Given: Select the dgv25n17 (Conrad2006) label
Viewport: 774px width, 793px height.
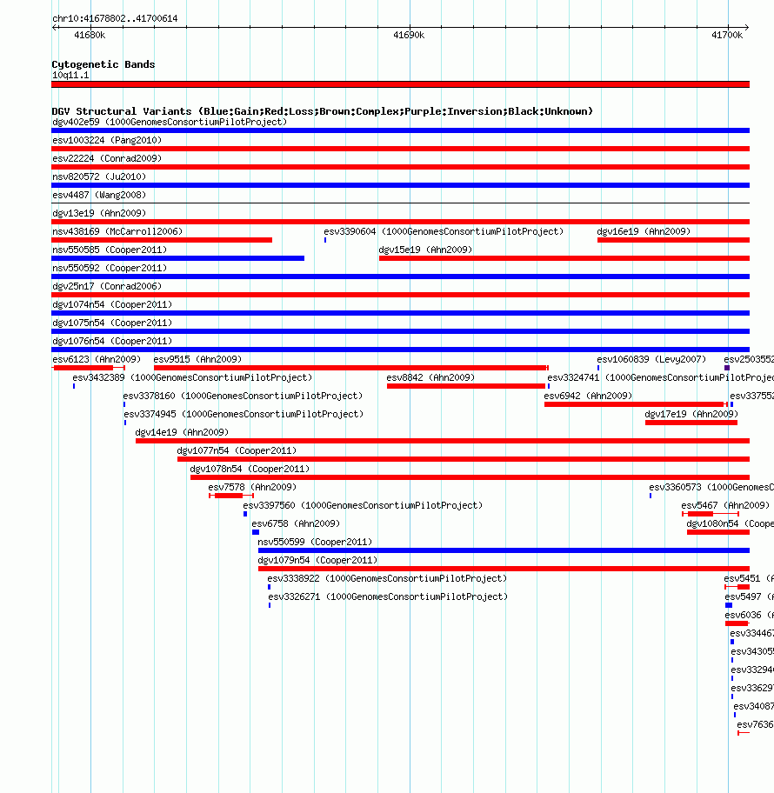Looking at the screenshot, I should tap(107, 286).
